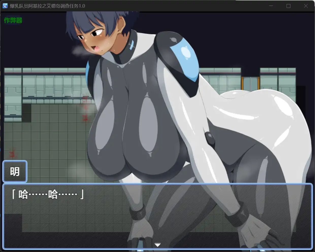Screen dimensions: 315x252
Task: Advance dialogue with the white down arrow
Action: tap(157, 245)
